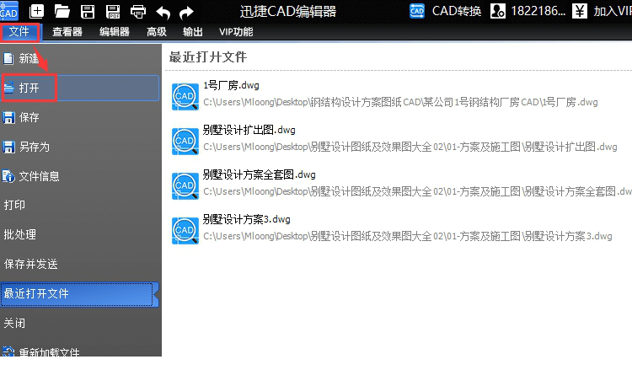The width and height of the screenshot is (632, 370).
Task: Open recent file 别墅设计方案3.dwg
Action: (x=247, y=220)
